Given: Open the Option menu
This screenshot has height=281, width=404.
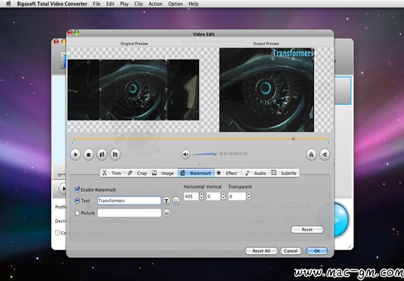Looking at the screenshot, I should click(175, 4).
